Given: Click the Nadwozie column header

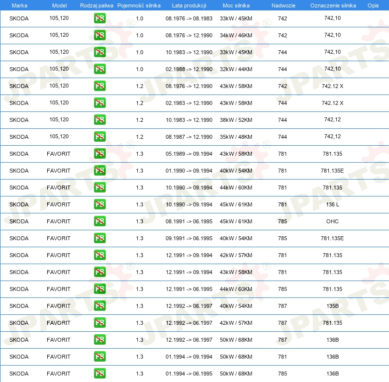Looking at the screenshot, I should pyautogui.click(x=284, y=5).
